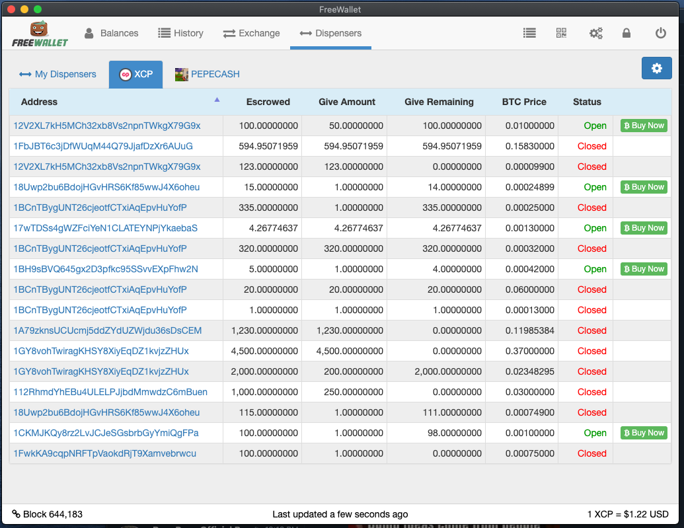This screenshot has height=528, width=684.
Task: Open address link 112RhmdYhEBu4ULELPJjbdMmwdzC6mBuen
Action: [x=110, y=393]
